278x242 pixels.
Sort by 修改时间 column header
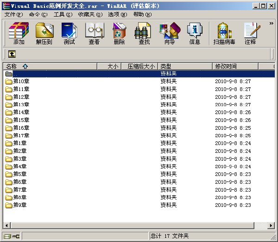(235, 67)
